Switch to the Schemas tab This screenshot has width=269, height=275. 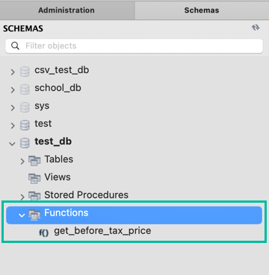tap(202, 10)
